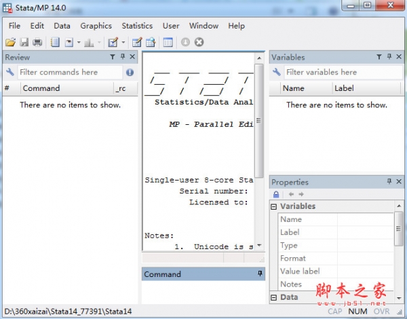
Task: Click the Print toolbar icon
Action: pyautogui.click(x=37, y=42)
